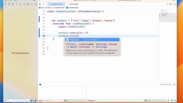
Task: Click line number 18 in the gutter
Action: coord(44,36)
